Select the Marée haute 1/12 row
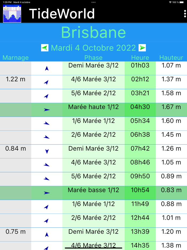The width and height of the screenshot is (187, 250). [93, 107]
